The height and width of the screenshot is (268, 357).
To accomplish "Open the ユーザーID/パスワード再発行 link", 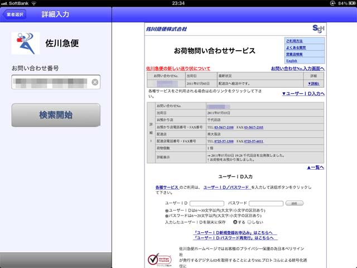I will pyautogui.click(x=235, y=238).
